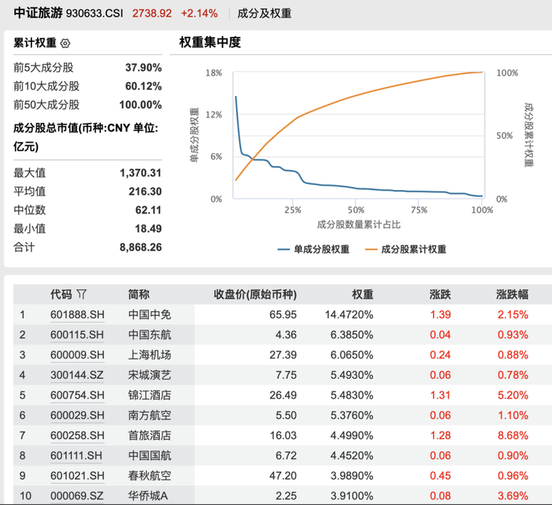Click the 65.95 closing price cell

tap(283, 314)
